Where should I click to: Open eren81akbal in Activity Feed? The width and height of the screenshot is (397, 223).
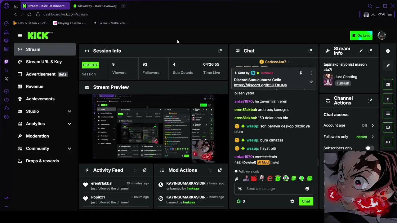point(102,183)
